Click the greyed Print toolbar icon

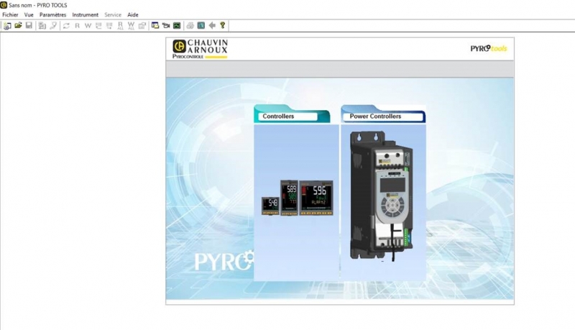point(190,26)
